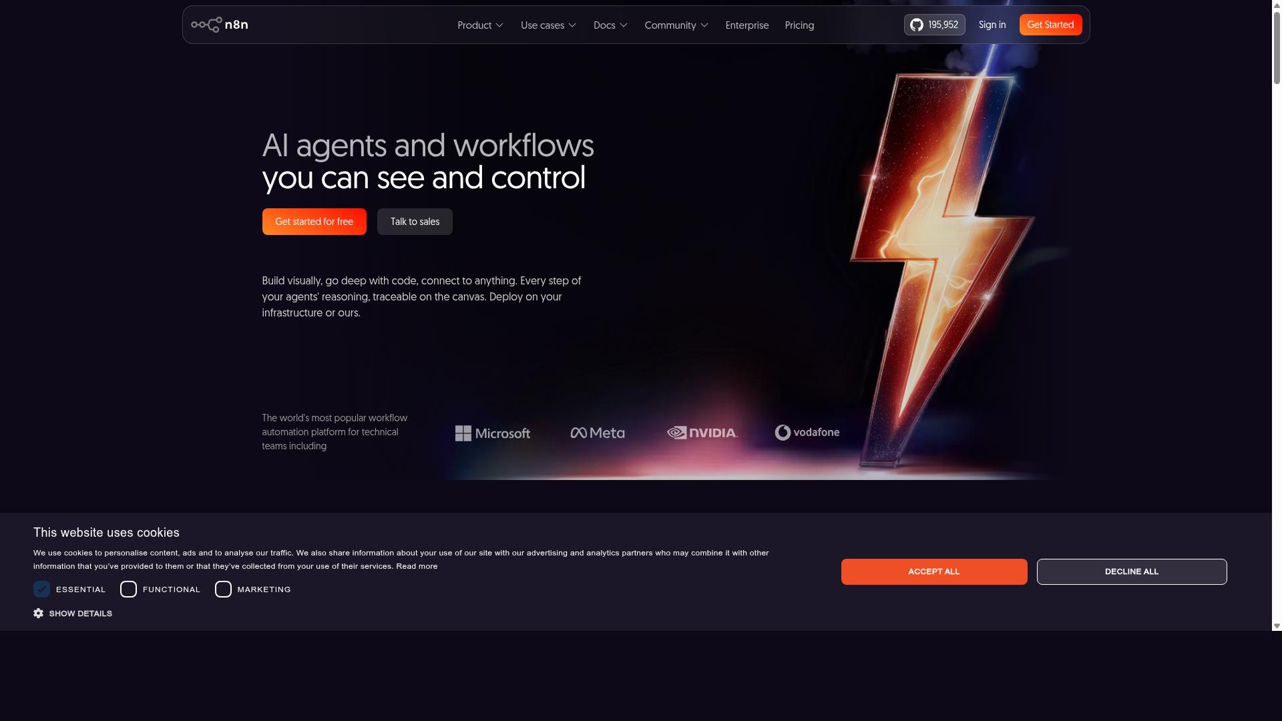Click the n8n logo in the header
The height and width of the screenshot is (721, 1282).
220,25
